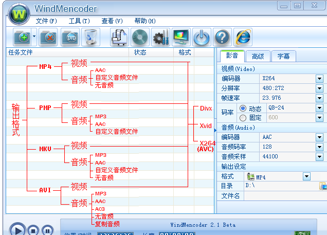
Task: Click the remove file folder icon
Action: coord(48,37)
